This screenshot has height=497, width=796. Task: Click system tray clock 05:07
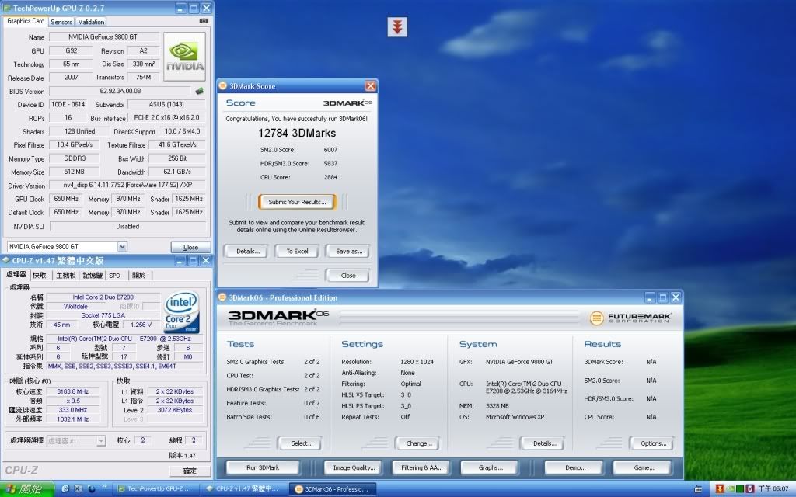[773, 489]
